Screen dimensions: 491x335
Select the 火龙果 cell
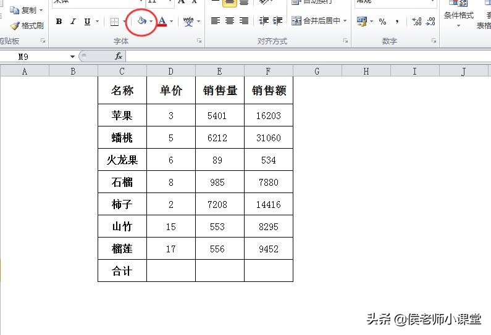pyautogui.click(x=122, y=160)
